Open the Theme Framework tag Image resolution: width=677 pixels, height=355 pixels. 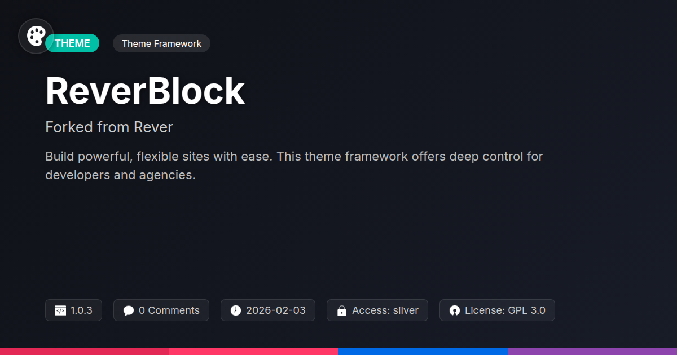[161, 43]
